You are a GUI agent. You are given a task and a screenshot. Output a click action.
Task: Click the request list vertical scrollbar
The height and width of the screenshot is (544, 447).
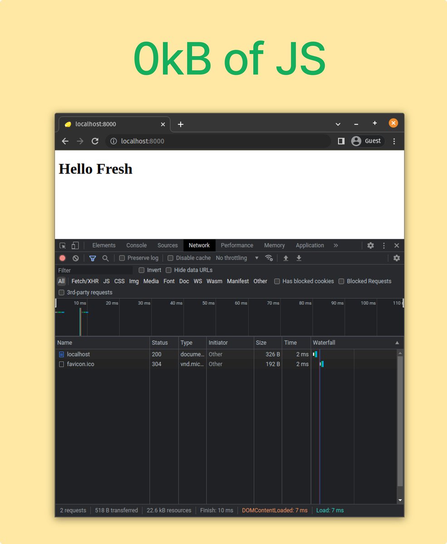[x=400, y=422]
